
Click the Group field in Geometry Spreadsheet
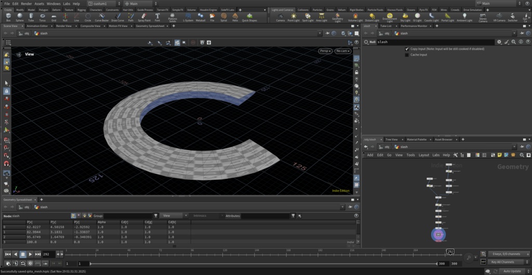point(128,216)
